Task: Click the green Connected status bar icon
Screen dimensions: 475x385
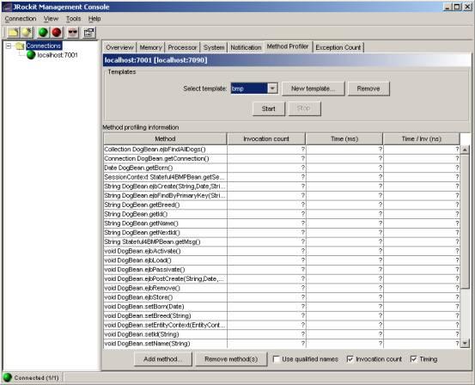Action: [7, 377]
